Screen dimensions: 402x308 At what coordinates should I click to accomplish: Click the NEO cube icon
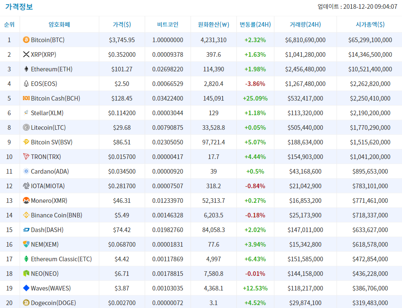(x=26, y=274)
